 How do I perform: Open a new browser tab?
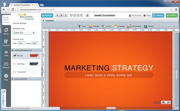pyautogui.click(x=42, y=5)
